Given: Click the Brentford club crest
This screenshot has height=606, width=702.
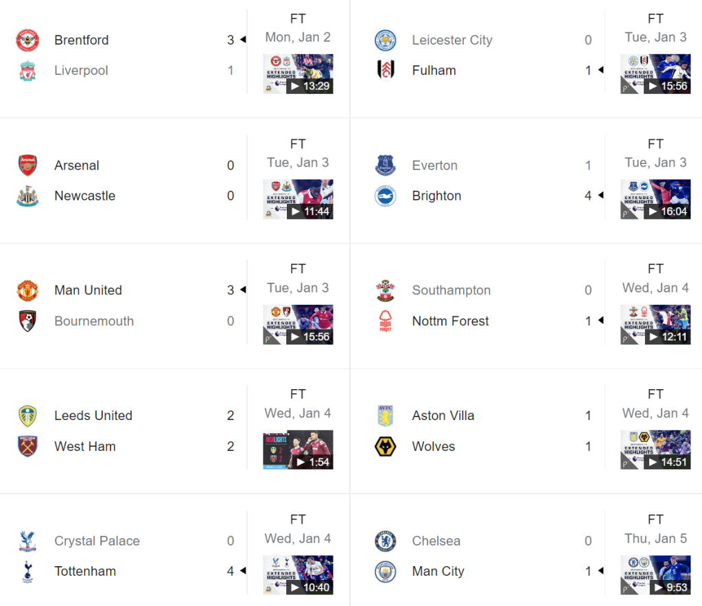Looking at the screenshot, I should pyautogui.click(x=27, y=40).
